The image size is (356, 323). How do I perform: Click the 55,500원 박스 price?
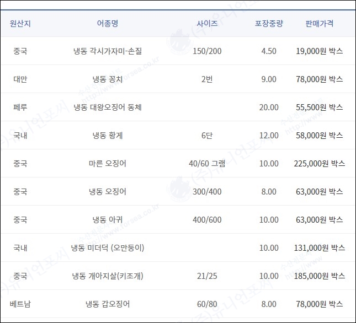pyautogui.click(x=320, y=107)
